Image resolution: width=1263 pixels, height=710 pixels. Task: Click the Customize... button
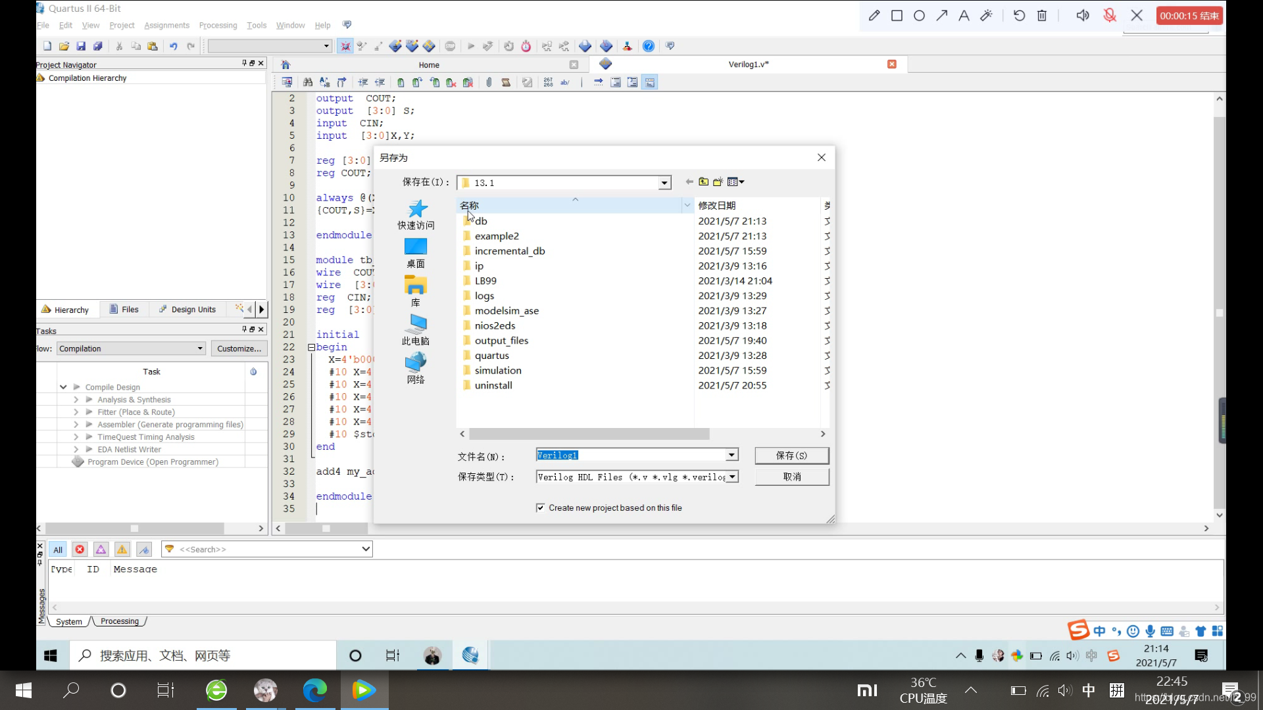click(239, 348)
